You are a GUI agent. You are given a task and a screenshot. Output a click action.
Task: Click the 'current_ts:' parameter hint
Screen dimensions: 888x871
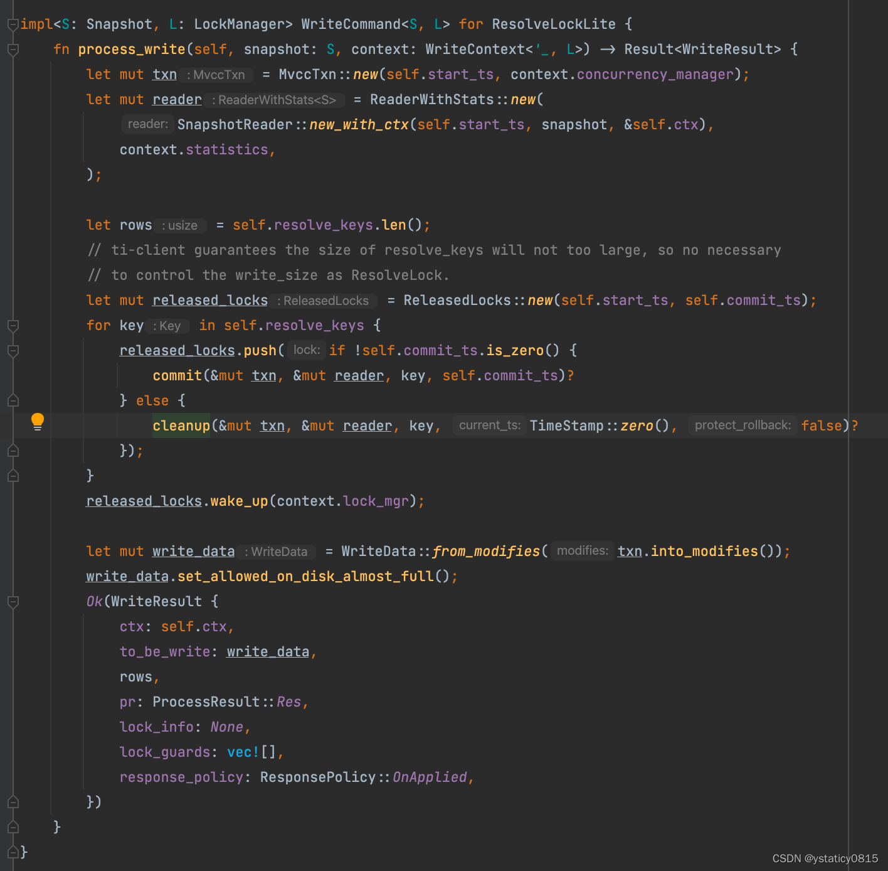click(490, 425)
